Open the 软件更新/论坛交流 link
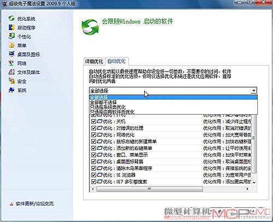The width and height of the screenshot is (273, 222). (x=34, y=203)
